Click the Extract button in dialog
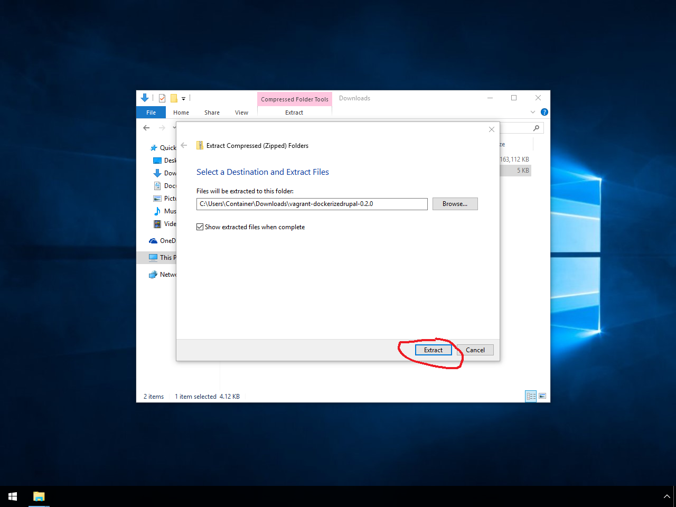Viewport: 676px width, 507px height. pyautogui.click(x=433, y=350)
